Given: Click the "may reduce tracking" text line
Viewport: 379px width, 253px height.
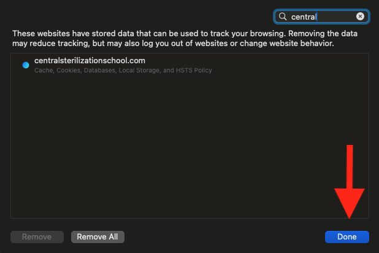Looking at the screenshot, I should [x=173, y=44].
